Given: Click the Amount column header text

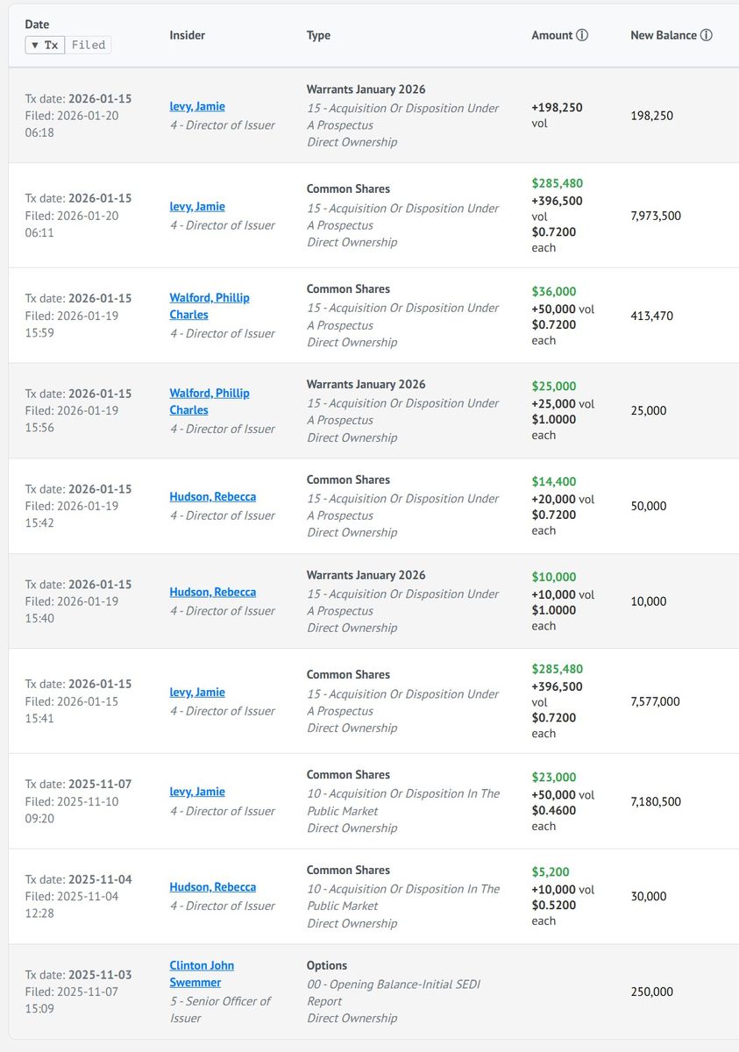Looking at the screenshot, I should [x=551, y=36].
